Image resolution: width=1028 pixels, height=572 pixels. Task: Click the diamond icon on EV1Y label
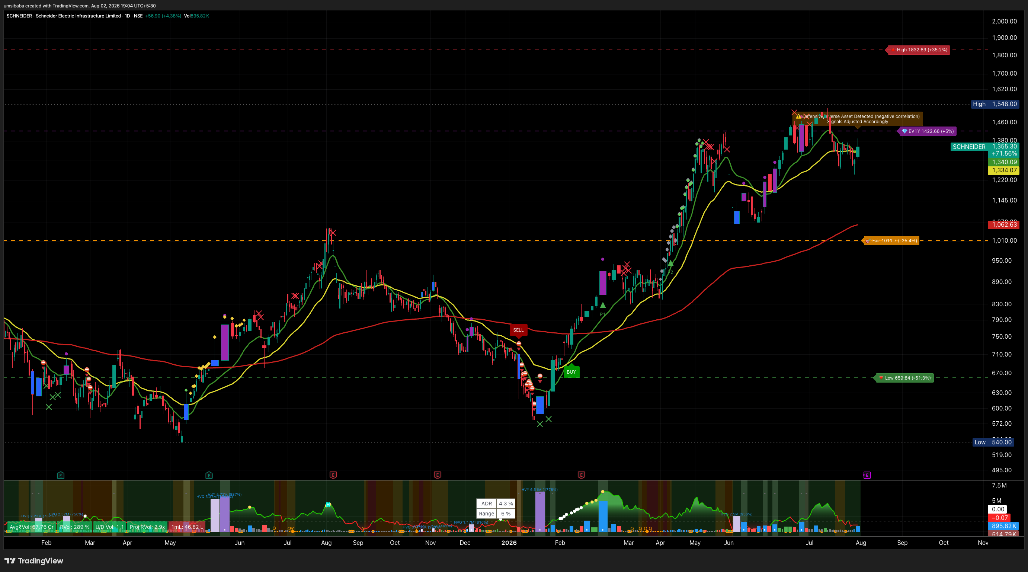pos(905,131)
